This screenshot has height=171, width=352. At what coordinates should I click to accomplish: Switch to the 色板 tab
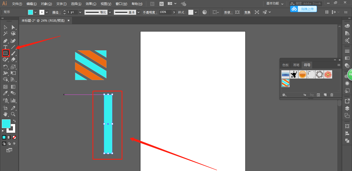pos(286,65)
